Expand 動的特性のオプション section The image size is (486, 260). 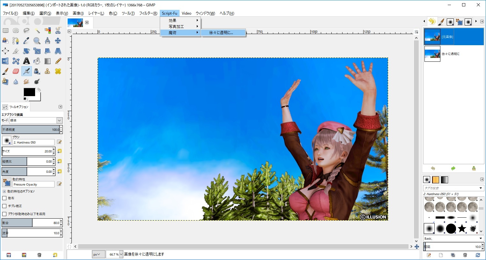point(4,191)
